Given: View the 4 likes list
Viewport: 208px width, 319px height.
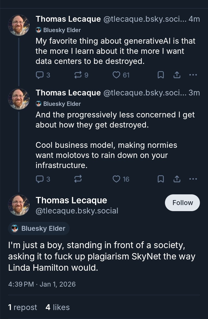Looking at the screenshot, I should point(57,307).
